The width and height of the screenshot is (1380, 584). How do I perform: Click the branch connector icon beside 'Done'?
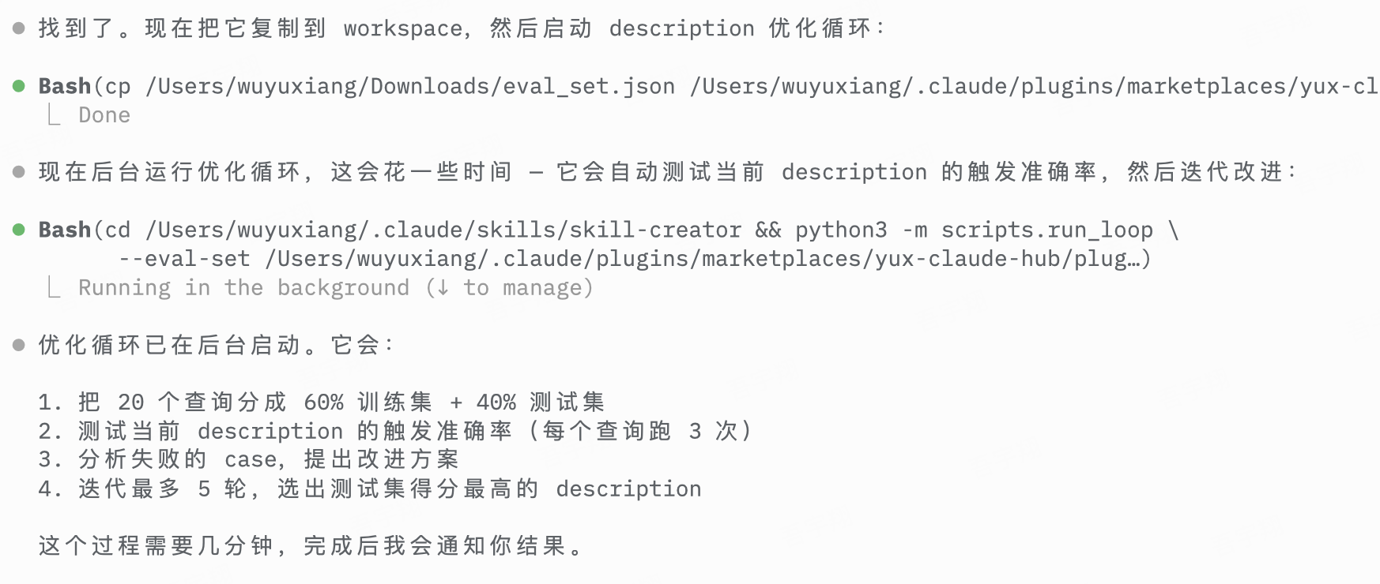(53, 115)
